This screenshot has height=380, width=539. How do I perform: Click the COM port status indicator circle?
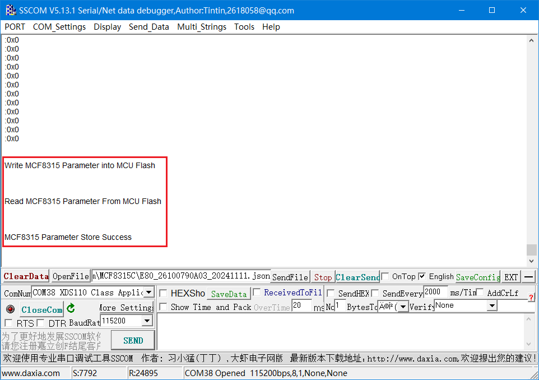coord(10,309)
